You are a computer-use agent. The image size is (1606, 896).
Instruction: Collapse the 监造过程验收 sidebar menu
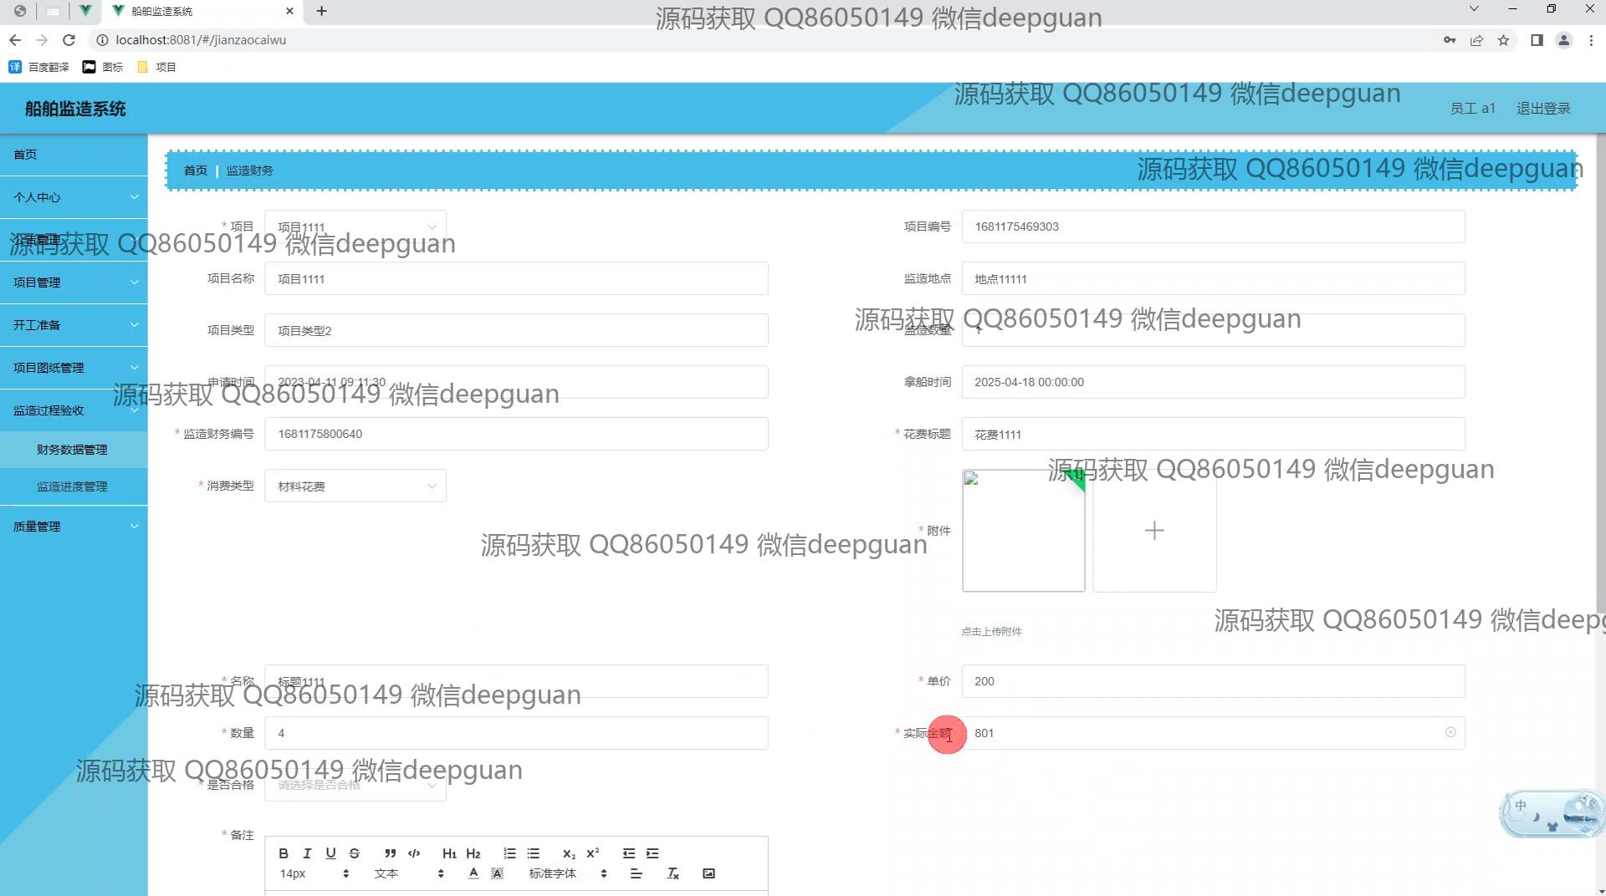(74, 410)
